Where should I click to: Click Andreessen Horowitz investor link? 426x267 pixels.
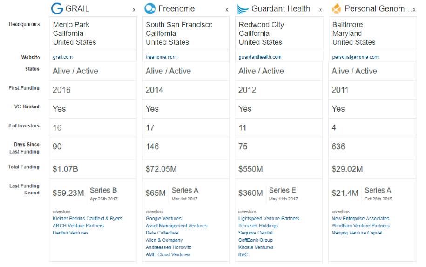(x=168, y=247)
